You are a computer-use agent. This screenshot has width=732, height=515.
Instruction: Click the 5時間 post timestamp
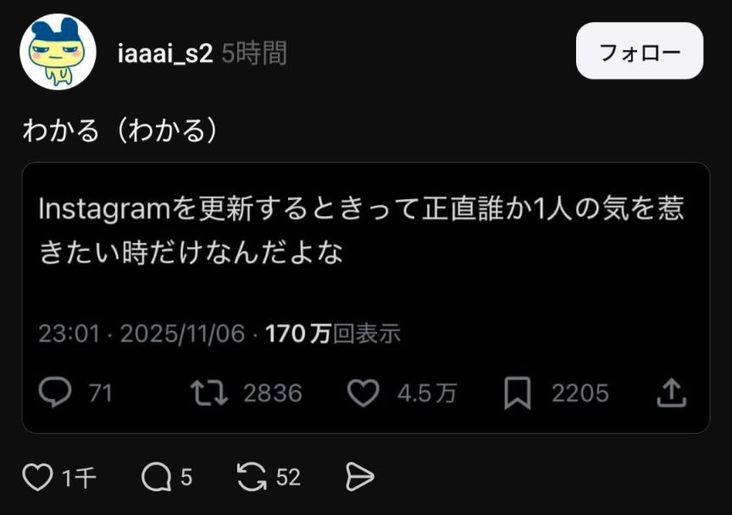tap(254, 53)
